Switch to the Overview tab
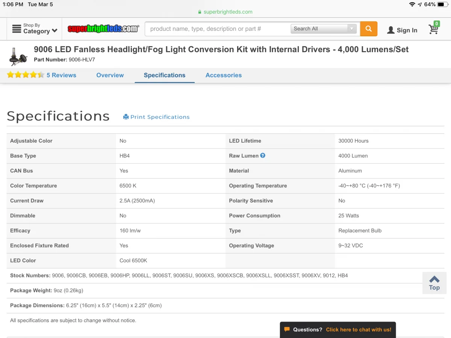The height and width of the screenshot is (338, 451). point(110,75)
